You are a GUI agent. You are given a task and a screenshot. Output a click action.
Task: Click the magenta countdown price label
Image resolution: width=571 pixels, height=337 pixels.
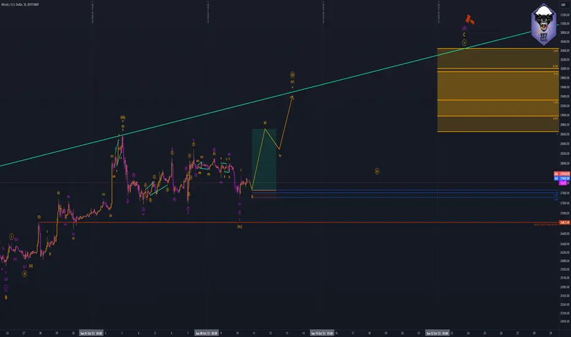coord(563,183)
